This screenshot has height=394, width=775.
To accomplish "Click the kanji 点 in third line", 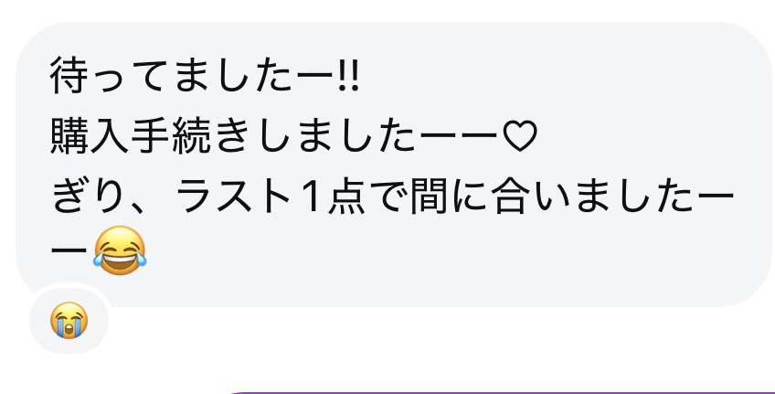I will [346, 197].
